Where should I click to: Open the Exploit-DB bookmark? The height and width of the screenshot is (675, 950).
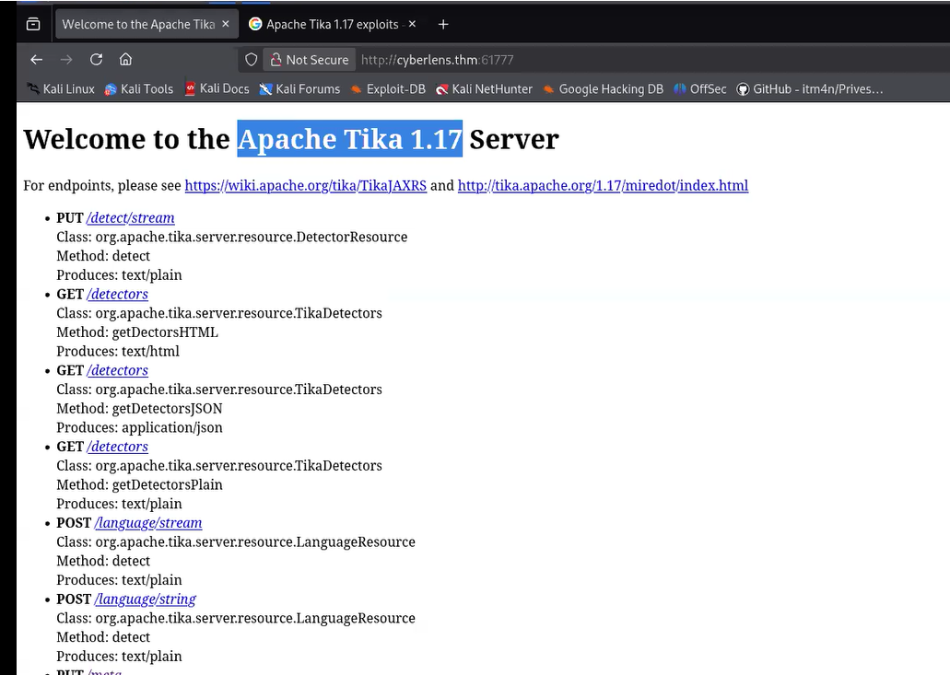(x=388, y=89)
